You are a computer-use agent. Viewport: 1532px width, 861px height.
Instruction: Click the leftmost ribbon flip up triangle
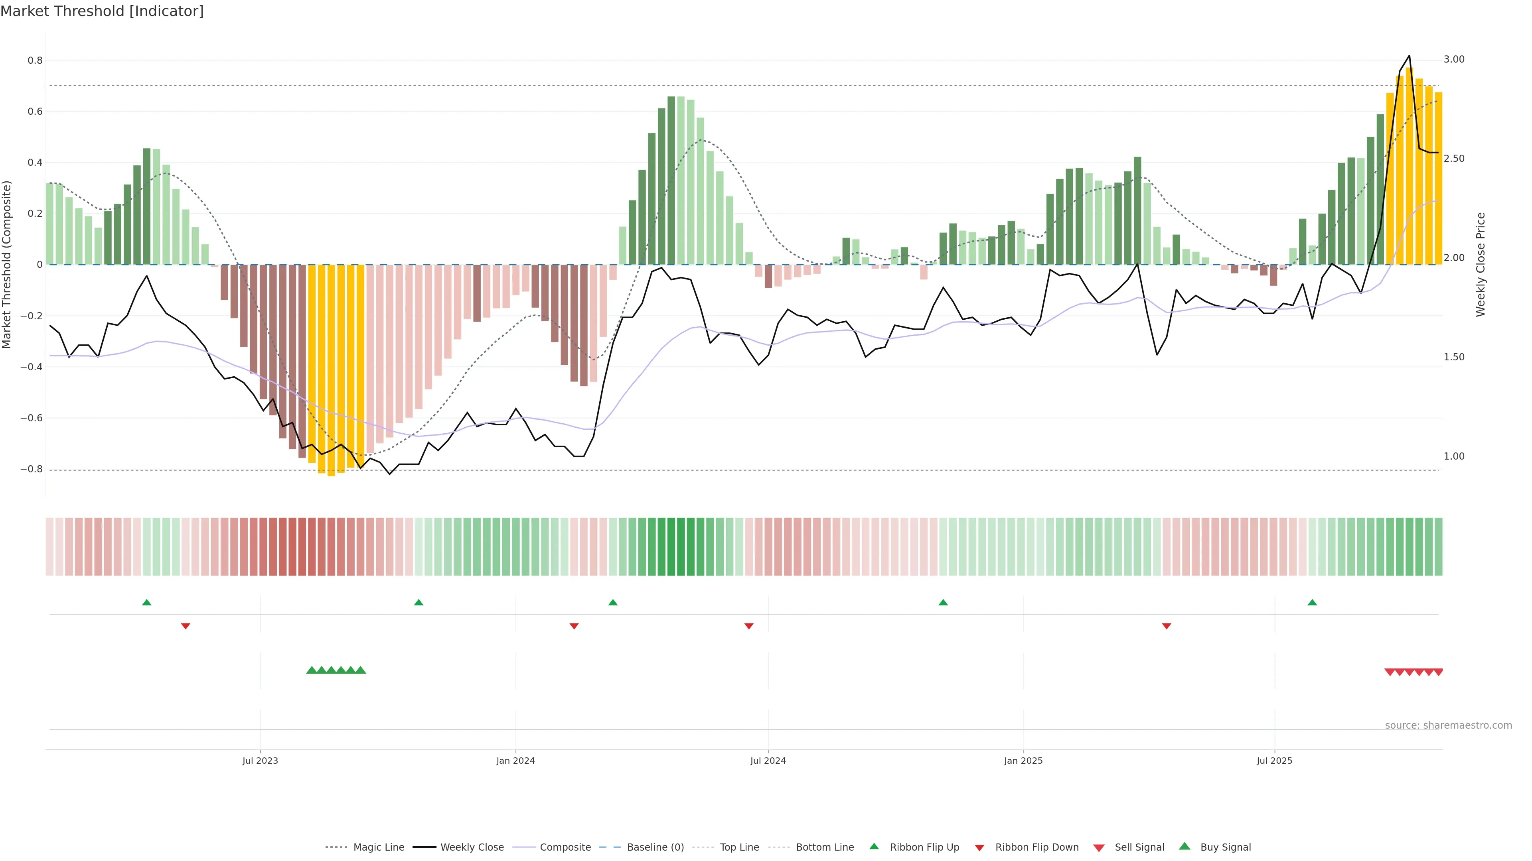(147, 603)
